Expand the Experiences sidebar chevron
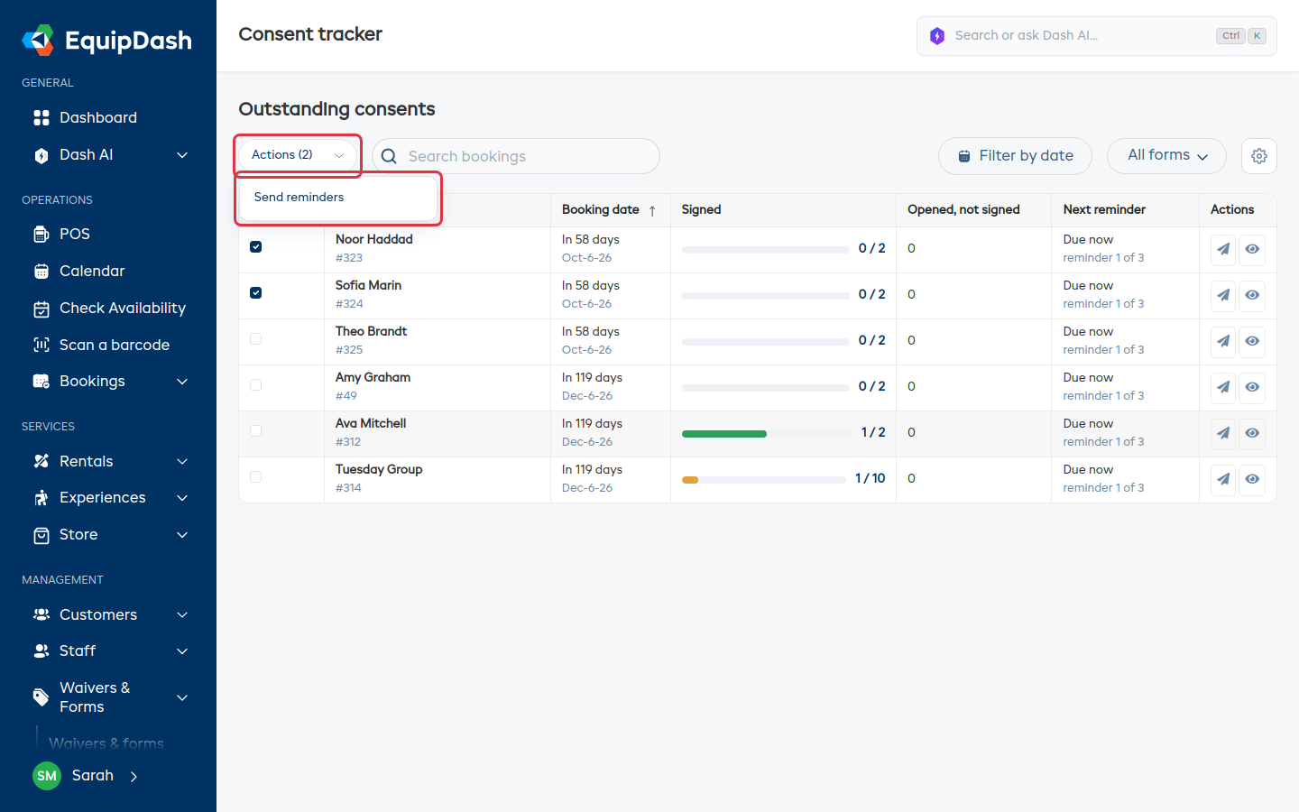 coord(182,498)
